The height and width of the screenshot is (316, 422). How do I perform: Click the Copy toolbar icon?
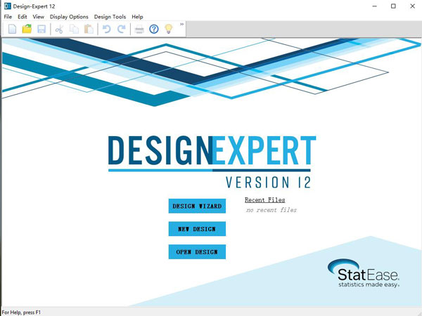click(74, 29)
